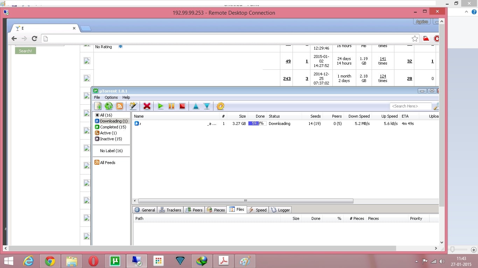Screen dimensions: 478x268
Task: Switch to the Peers tab
Action: click(194, 210)
